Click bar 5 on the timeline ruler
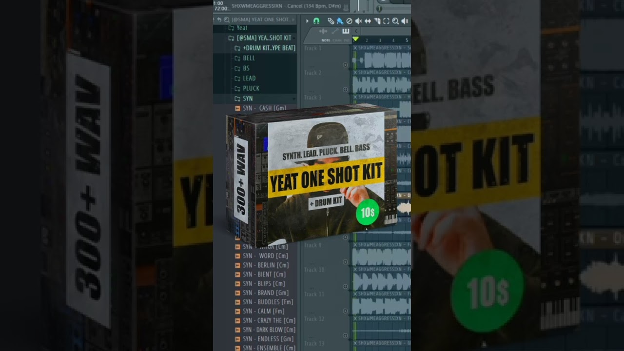 coord(407,40)
